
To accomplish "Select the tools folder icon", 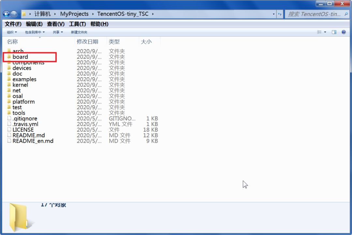I will [9, 113].
